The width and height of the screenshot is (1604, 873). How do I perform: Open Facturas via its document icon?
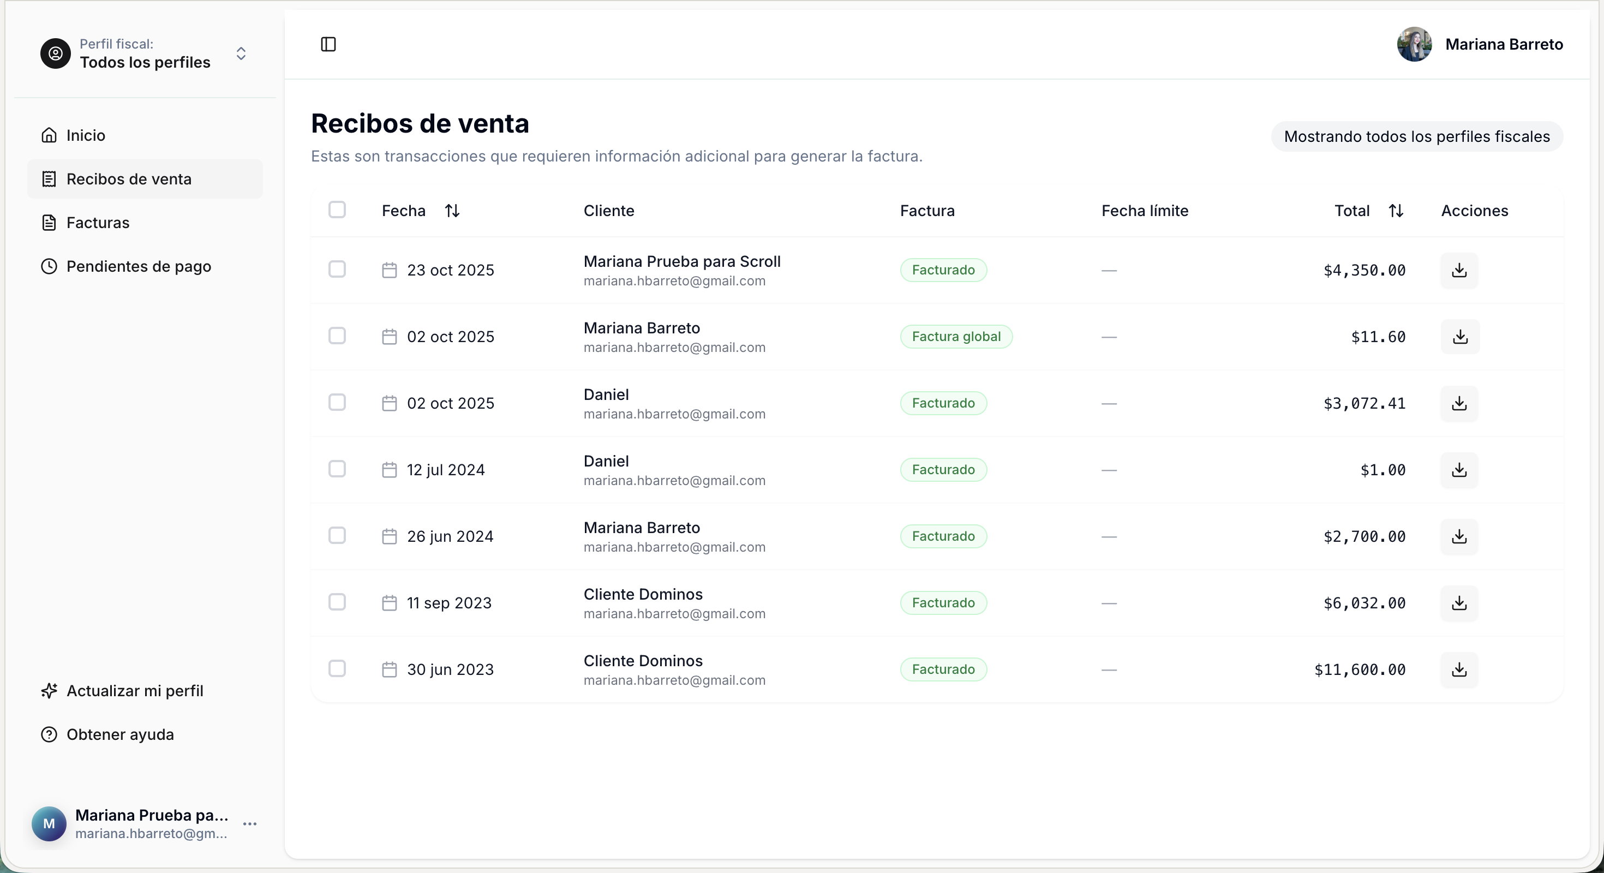pos(49,222)
